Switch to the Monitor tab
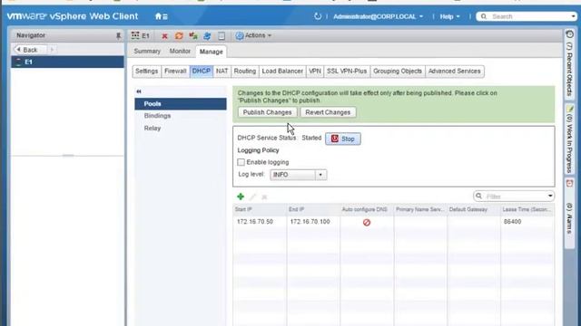Image resolution: width=581 pixels, height=326 pixels. click(x=180, y=51)
